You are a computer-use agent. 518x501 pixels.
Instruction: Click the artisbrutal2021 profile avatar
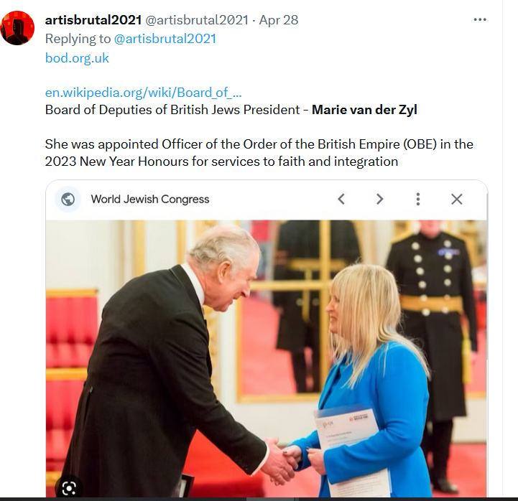coord(17,28)
